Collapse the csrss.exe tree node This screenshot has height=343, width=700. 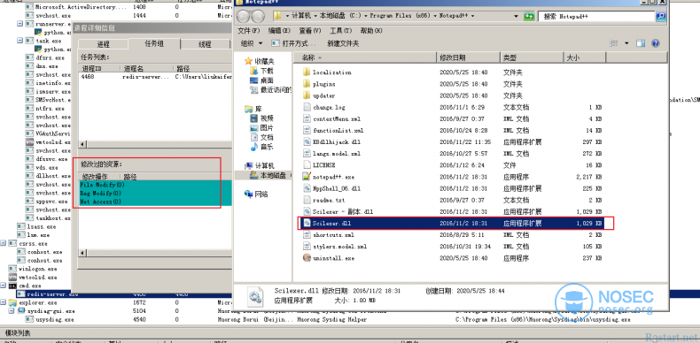coord(4,244)
